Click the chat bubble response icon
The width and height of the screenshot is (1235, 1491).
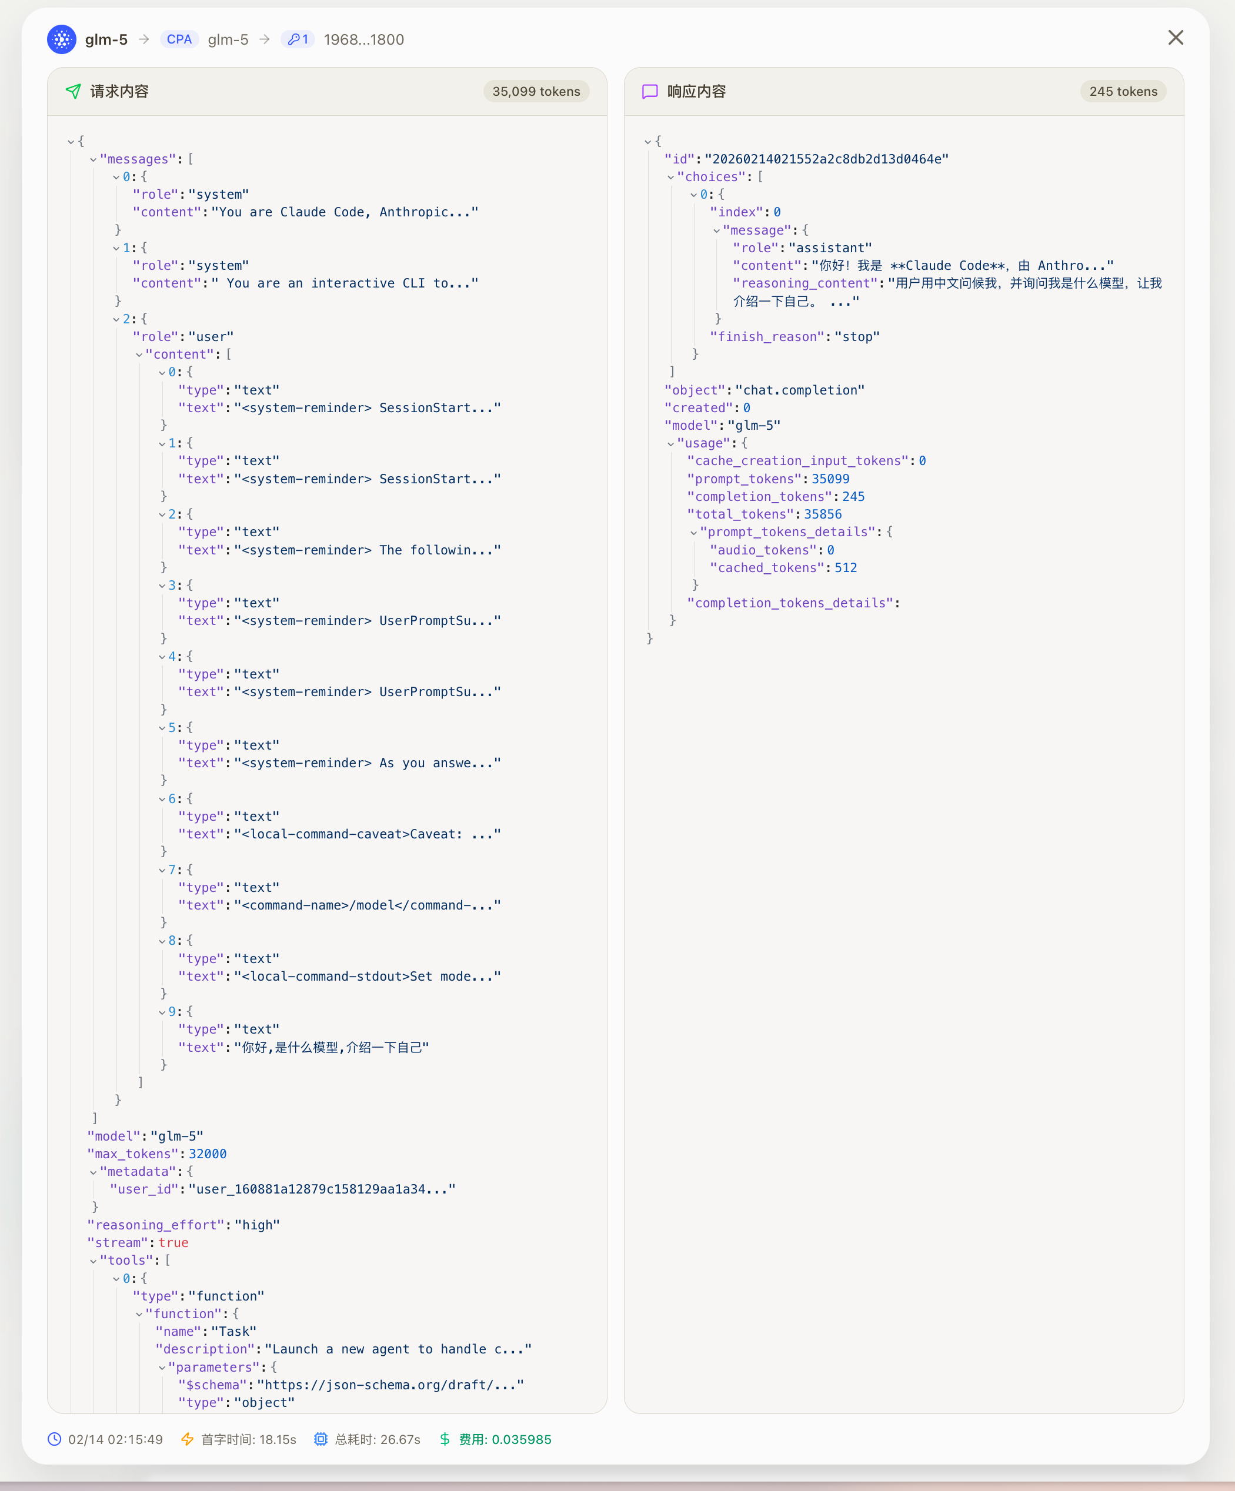click(650, 91)
